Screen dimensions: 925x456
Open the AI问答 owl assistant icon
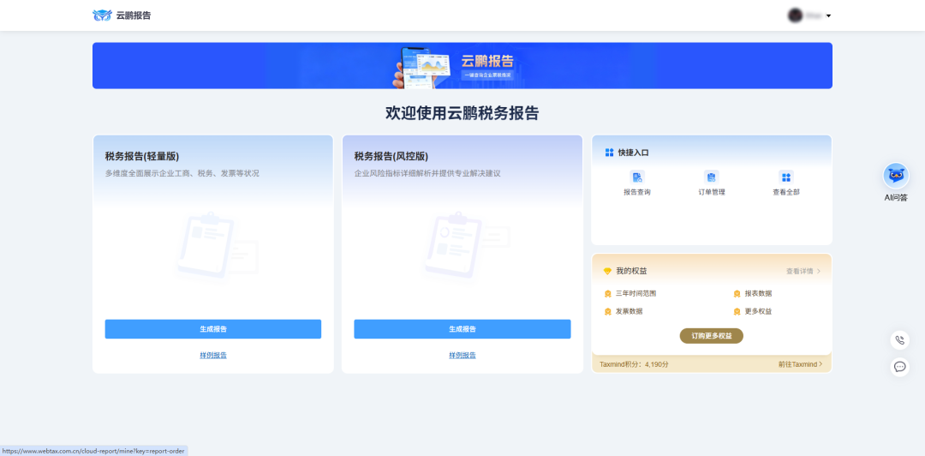896,176
